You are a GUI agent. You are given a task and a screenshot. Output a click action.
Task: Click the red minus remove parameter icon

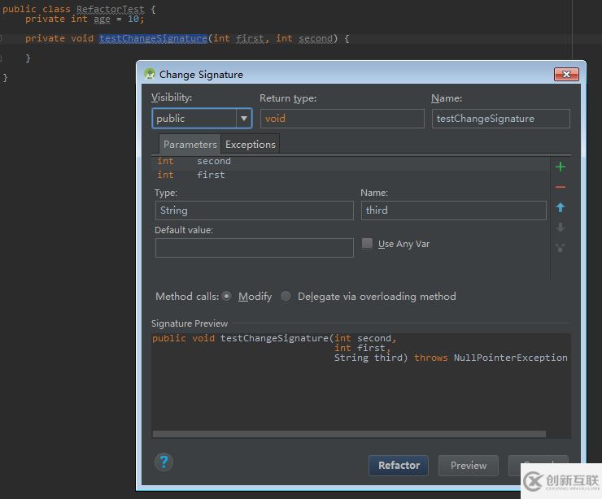[x=561, y=187]
